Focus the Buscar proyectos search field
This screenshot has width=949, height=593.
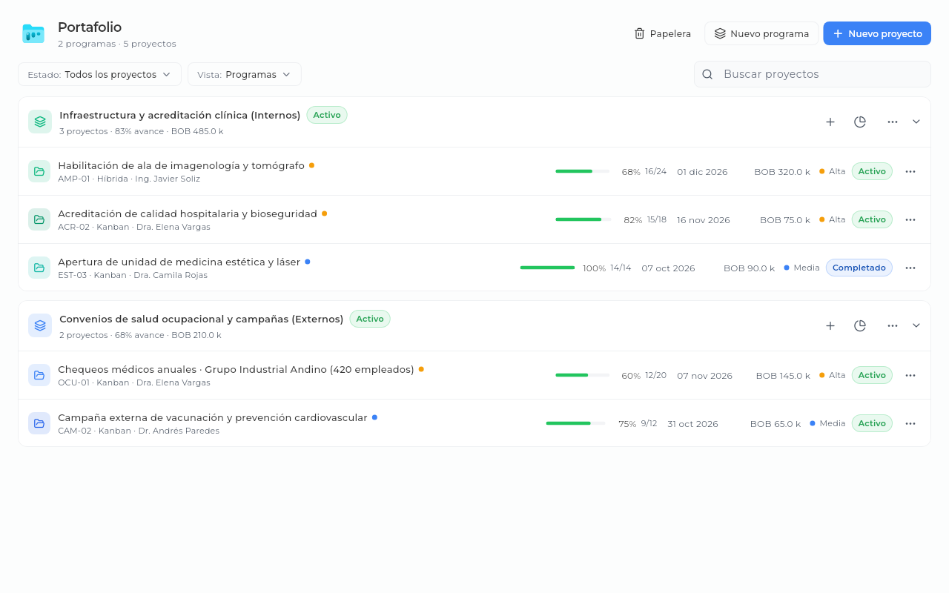click(813, 74)
